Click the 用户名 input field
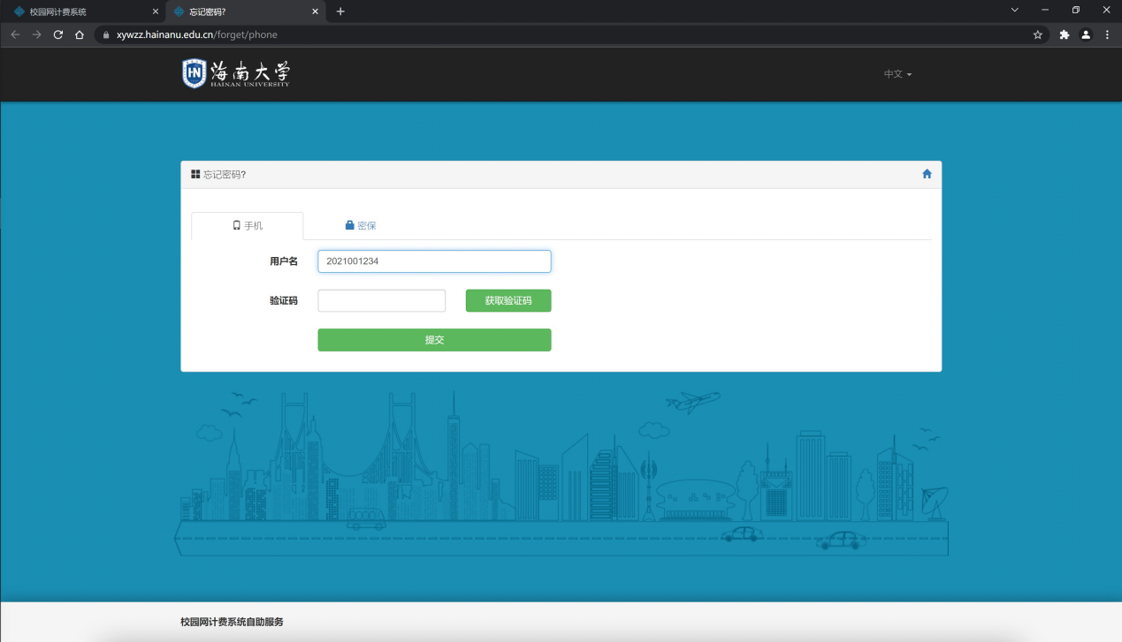The height and width of the screenshot is (642, 1122). pos(434,261)
